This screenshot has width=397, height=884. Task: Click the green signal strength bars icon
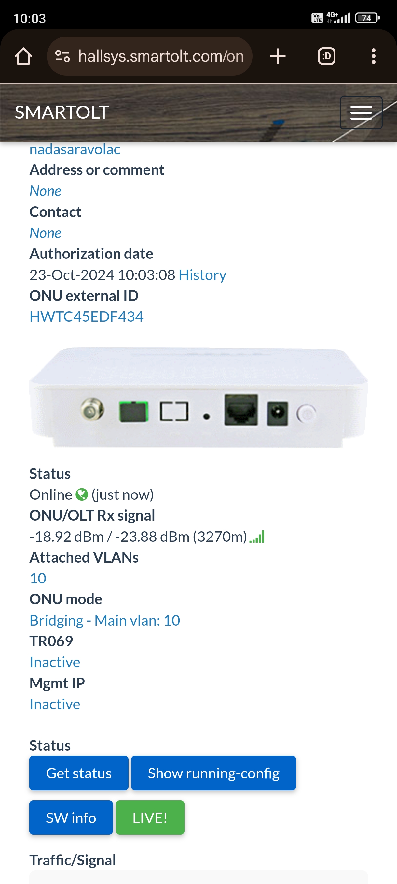coord(257,537)
